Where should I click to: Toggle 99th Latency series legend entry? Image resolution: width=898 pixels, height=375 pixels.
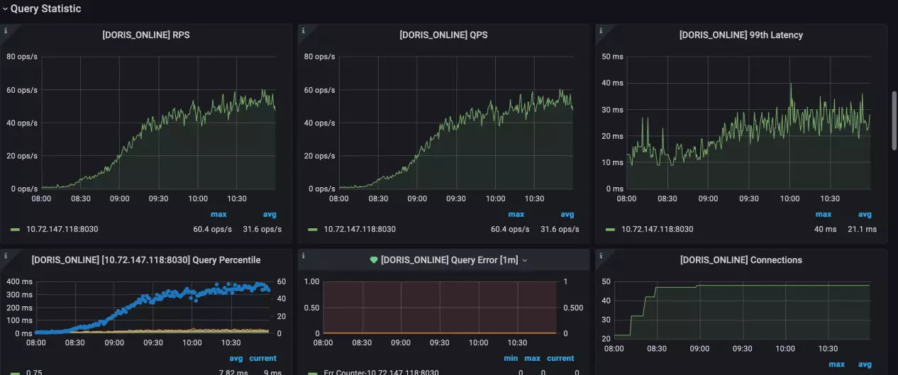coord(658,229)
